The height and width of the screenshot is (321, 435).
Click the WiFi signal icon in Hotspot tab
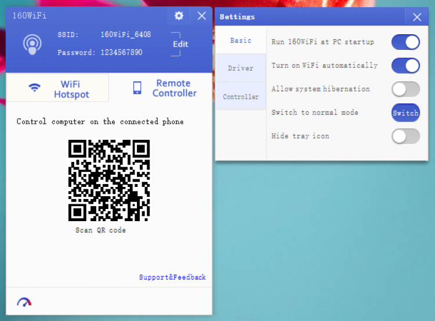tap(34, 88)
